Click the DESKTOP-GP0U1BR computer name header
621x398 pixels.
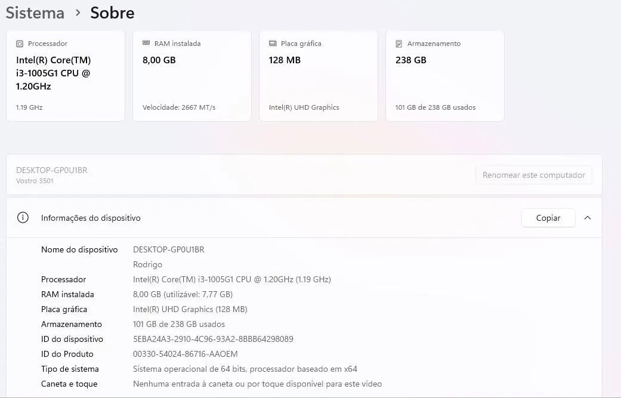(51, 170)
